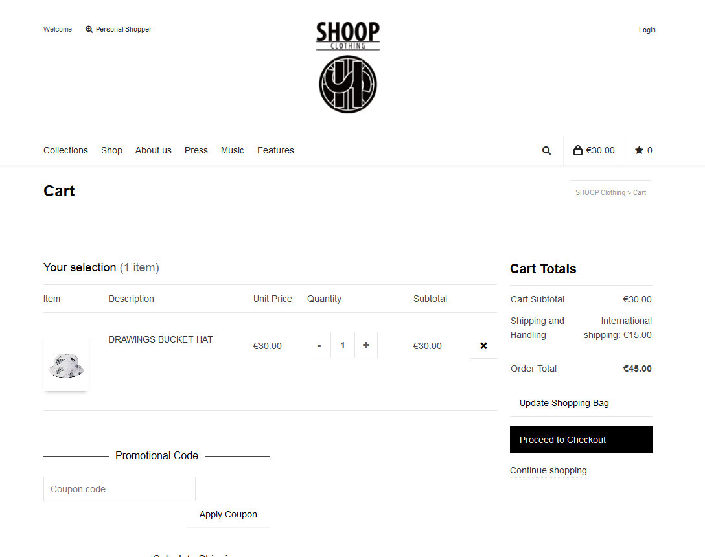Click the search magnifier icon
Viewport: 705px width, 557px height.
[546, 150]
